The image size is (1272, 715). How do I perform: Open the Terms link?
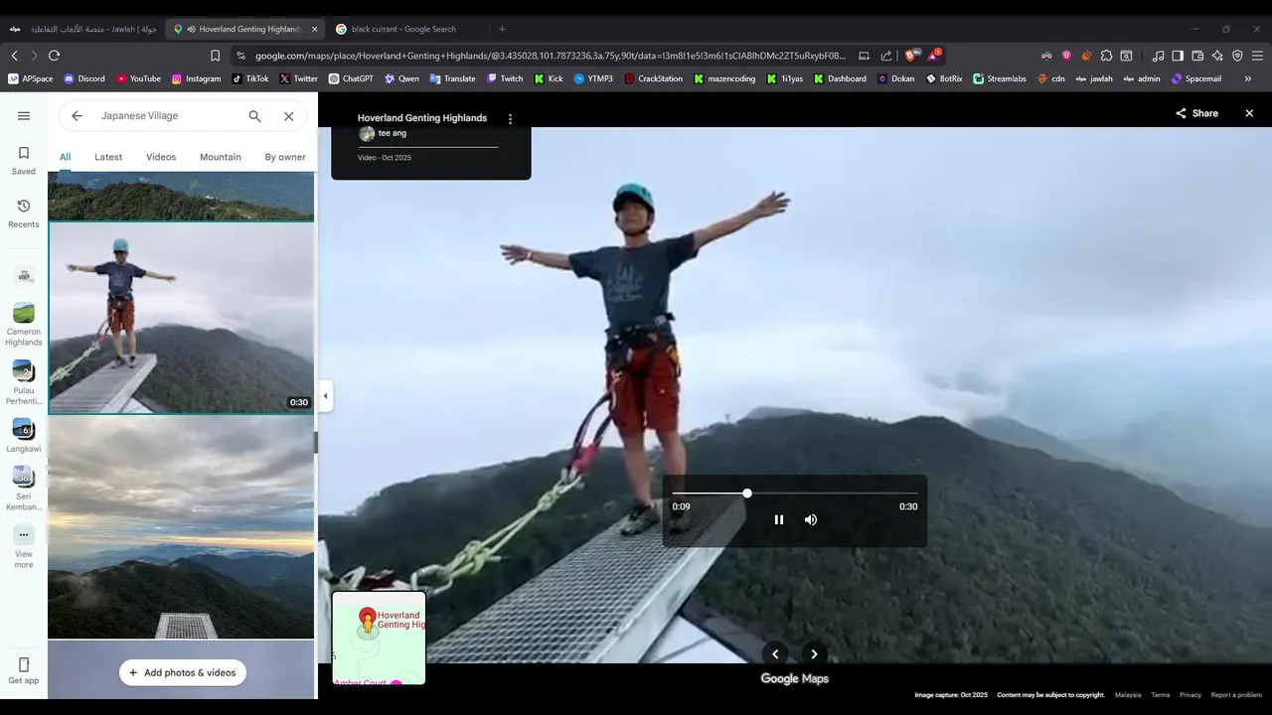(1161, 695)
